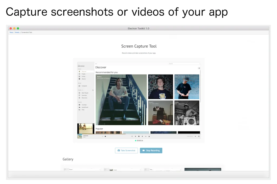Open the Assets breadcrumb entry

[x=17, y=32]
